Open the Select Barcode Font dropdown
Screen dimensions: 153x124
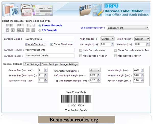click(x=128, y=28)
